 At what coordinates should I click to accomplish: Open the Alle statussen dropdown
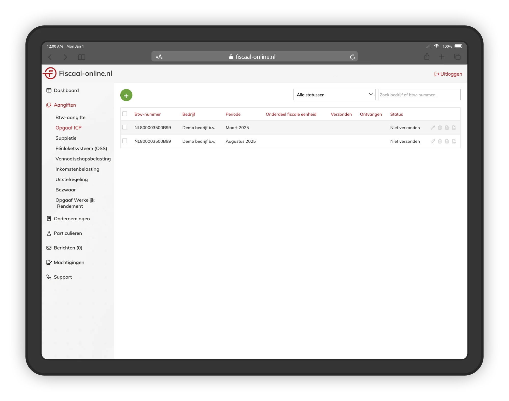coord(334,94)
